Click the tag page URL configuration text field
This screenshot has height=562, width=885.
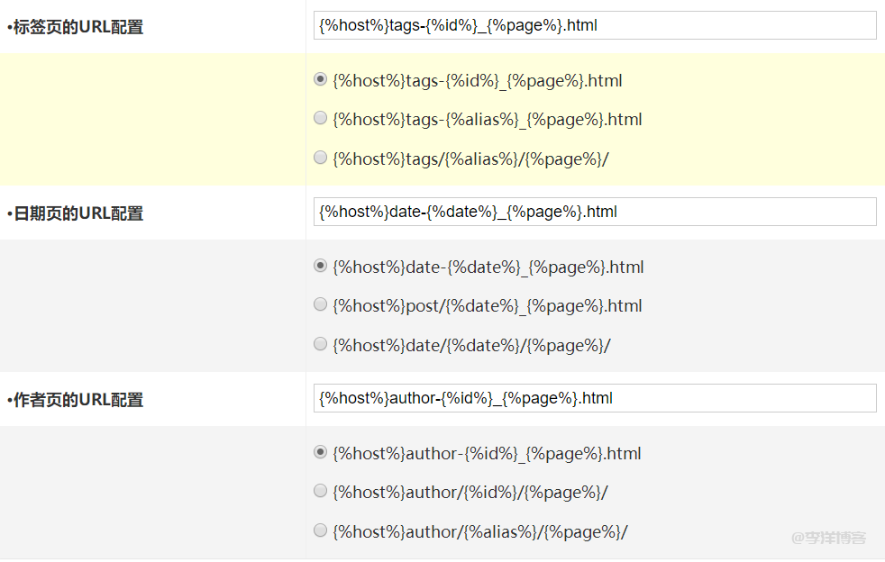[595, 25]
